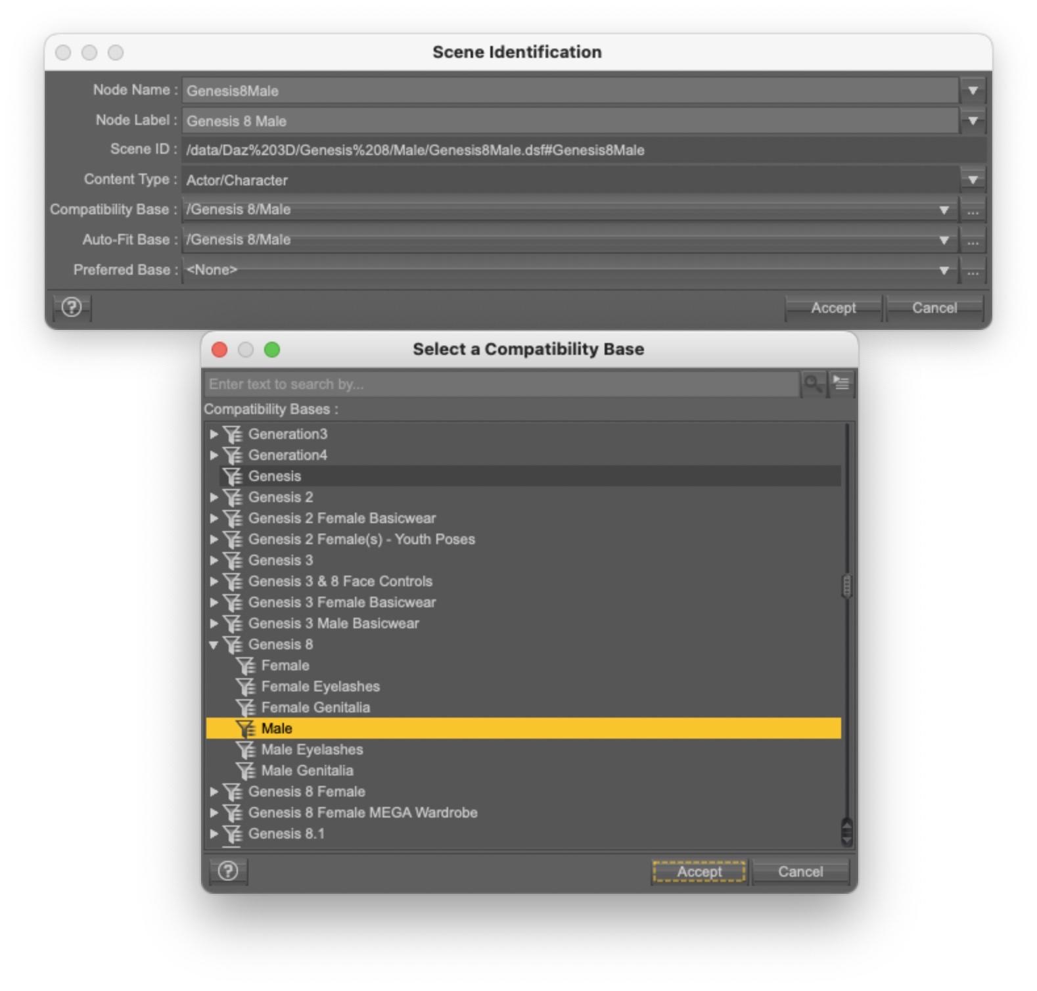Viewport: 1037px width, 991px height.
Task: Click Accept in the Scene Identification dialog
Action: [x=833, y=308]
